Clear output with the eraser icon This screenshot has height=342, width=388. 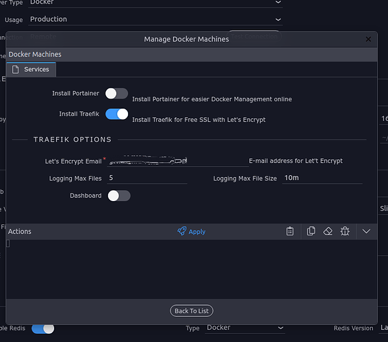click(328, 231)
